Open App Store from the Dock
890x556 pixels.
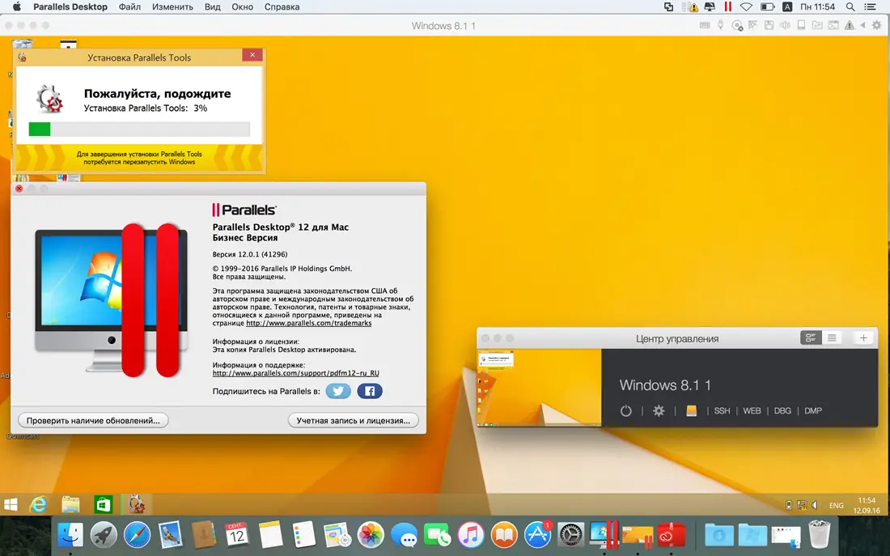coord(537,534)
